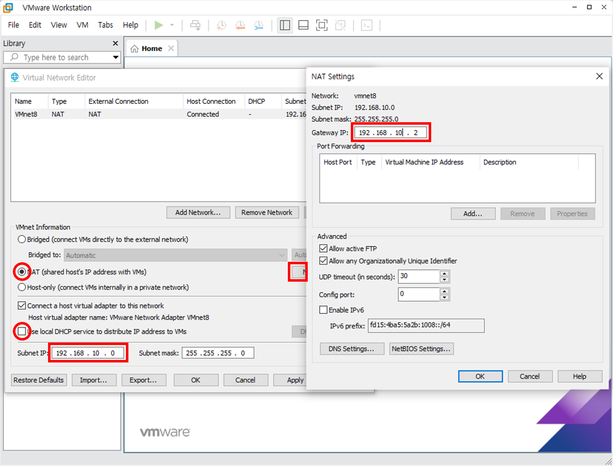Click the search magnifier icon in Library
The image size is (613, 466).
(14, 57)
